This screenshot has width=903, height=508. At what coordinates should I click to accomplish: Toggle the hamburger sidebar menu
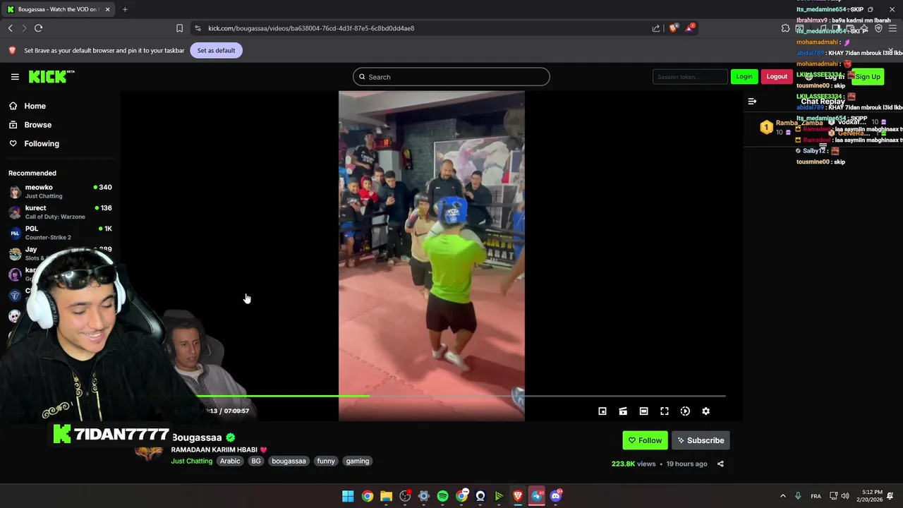pos(15,77)
